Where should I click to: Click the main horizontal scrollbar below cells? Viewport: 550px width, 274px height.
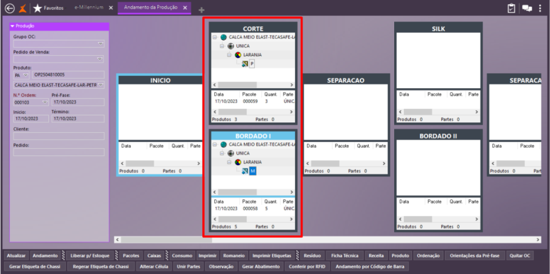point(328,240)
